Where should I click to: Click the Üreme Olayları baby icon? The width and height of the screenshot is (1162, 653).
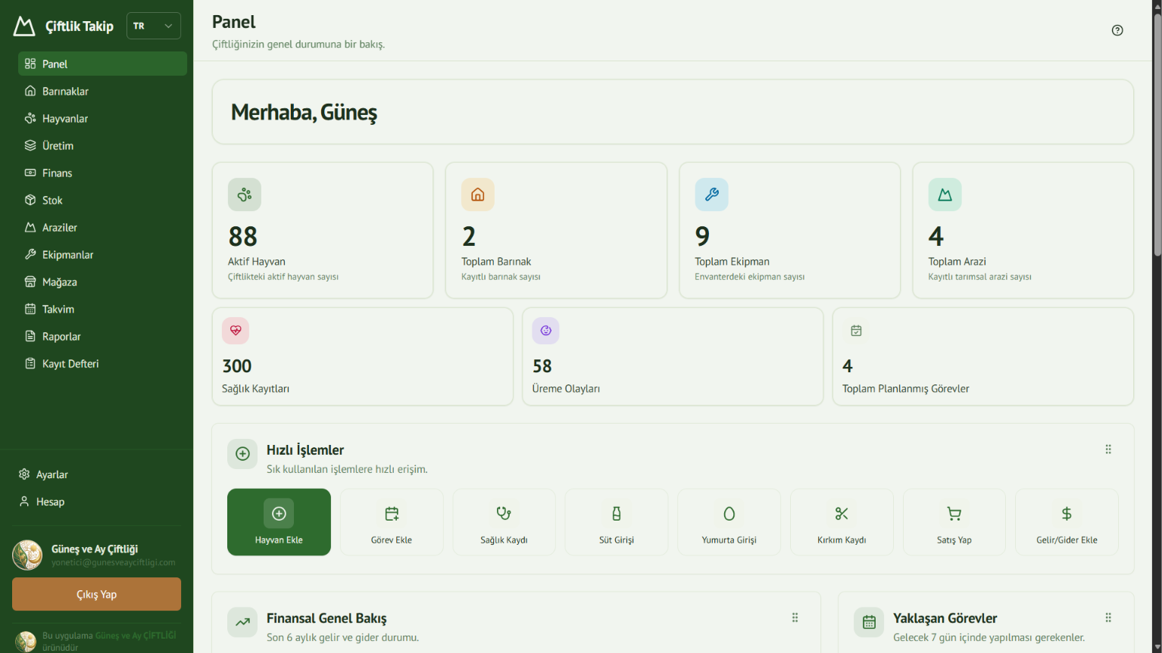[546, 331]
